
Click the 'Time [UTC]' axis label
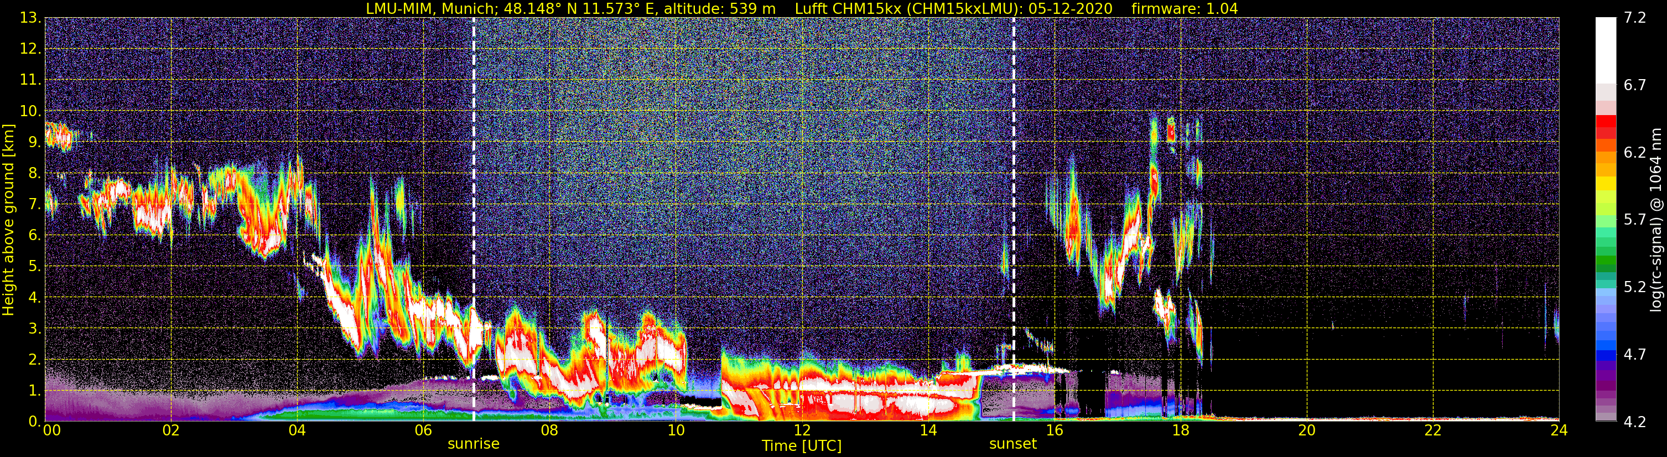pyautogui.click(x=802, y=446)
